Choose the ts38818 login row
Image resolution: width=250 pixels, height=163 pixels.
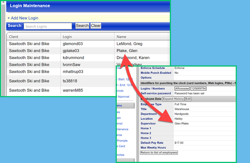tap(70, 81)
